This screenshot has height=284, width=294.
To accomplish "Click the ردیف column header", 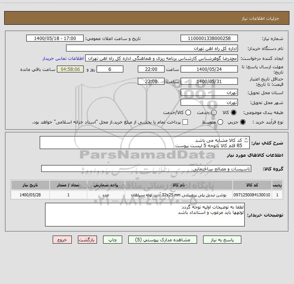I will pos(277,185).
